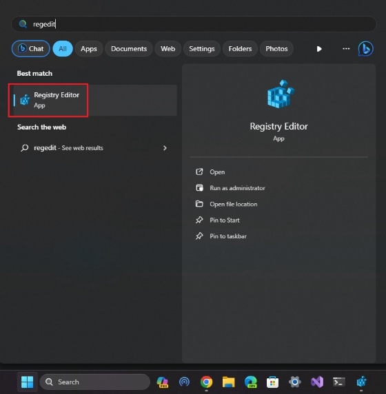Open Settings gear from the taskbar
The image size is (386, 394).
tap(295, 382)
